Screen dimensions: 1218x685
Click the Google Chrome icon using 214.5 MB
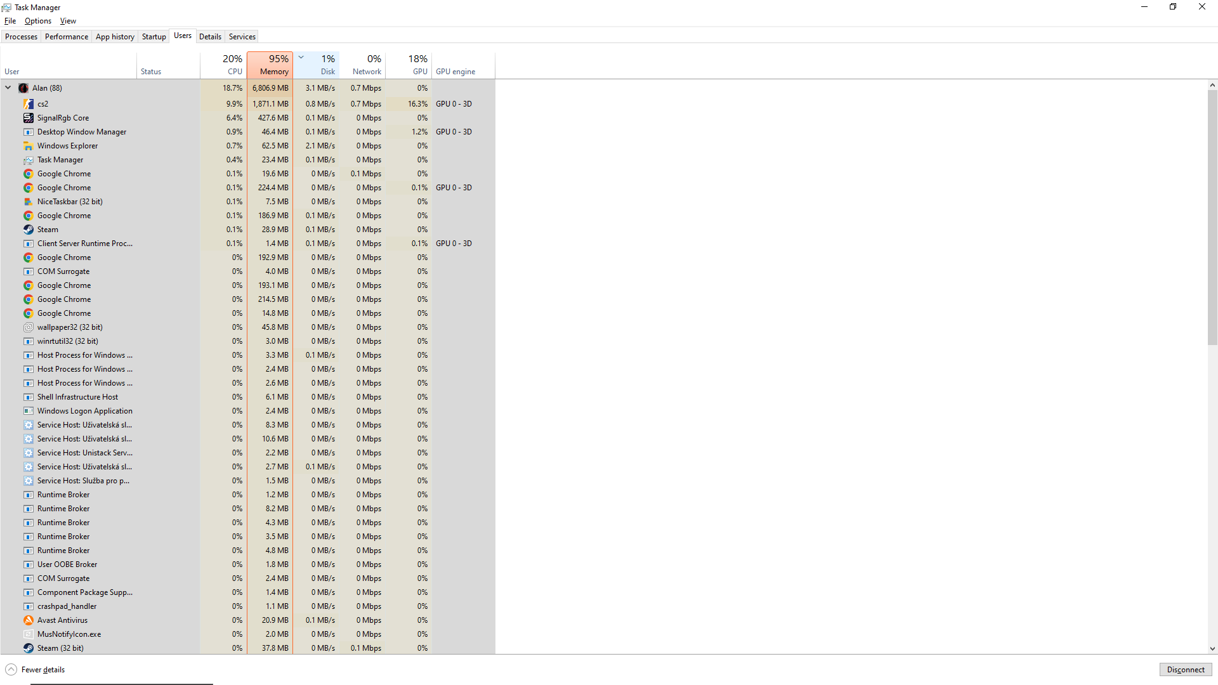point(29,299)
